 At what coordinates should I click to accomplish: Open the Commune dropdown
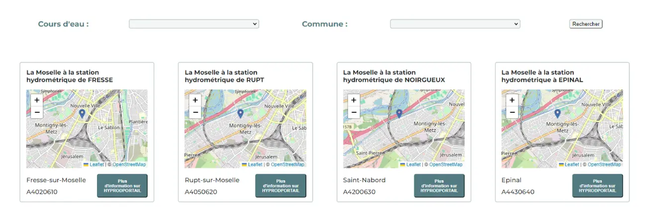click(455, 24)
